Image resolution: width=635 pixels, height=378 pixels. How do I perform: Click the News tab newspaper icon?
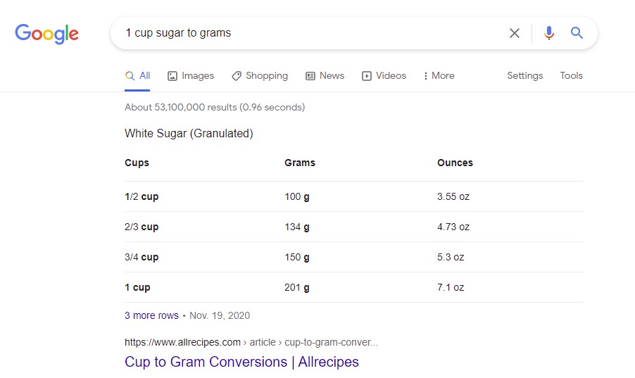(x=310, y=76)
